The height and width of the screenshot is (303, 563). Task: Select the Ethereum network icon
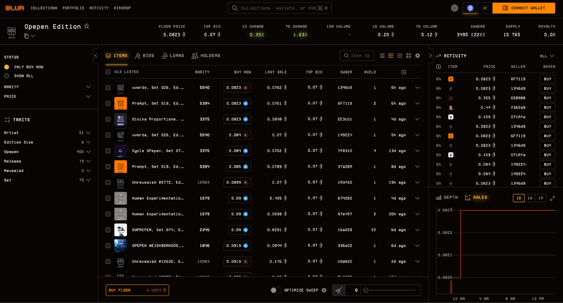click(x=470, y=8)
